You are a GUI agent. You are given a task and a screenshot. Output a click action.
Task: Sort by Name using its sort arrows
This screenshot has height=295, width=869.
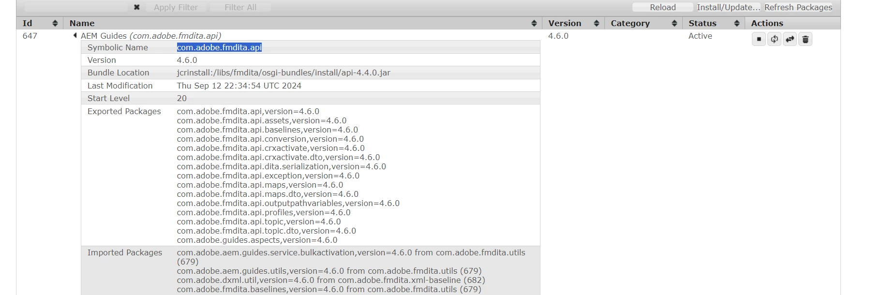pos(534,23)
